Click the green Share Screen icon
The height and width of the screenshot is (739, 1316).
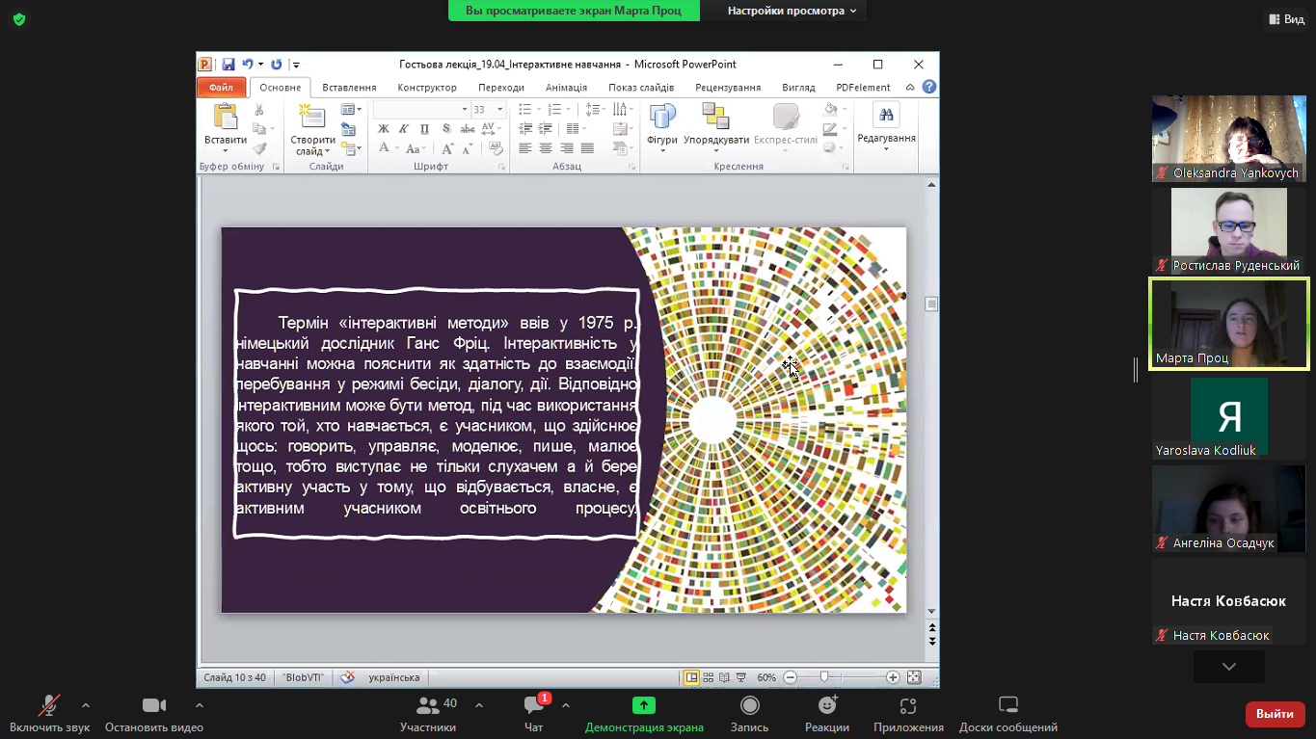pyautogui.click(x=644, y=705)
